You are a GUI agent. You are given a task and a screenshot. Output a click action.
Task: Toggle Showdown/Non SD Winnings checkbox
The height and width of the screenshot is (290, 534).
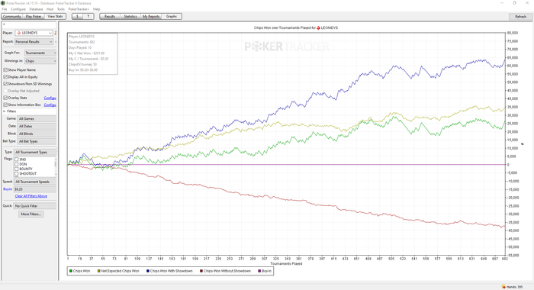5,84
